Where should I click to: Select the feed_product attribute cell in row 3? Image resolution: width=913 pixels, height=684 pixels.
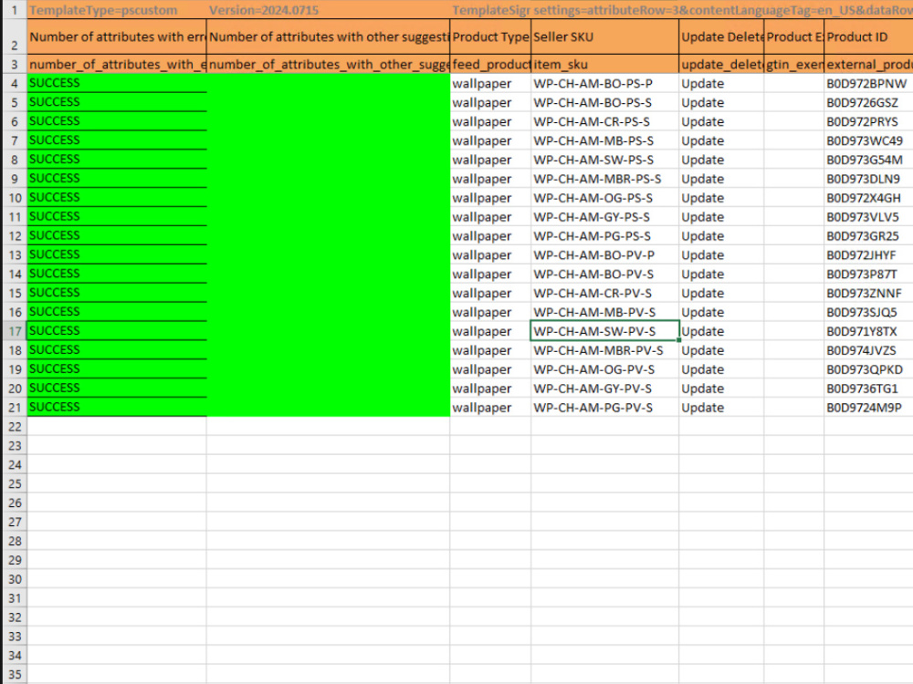click(x=490, y=64)
